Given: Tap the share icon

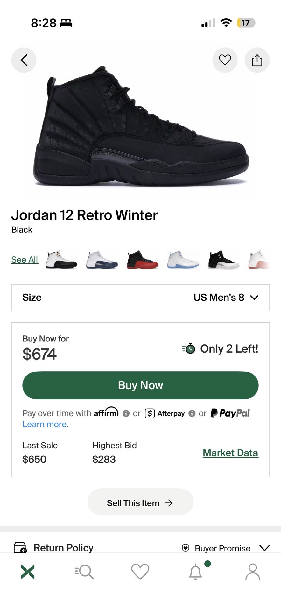Looking at the screenshot, I should point(257,60).
